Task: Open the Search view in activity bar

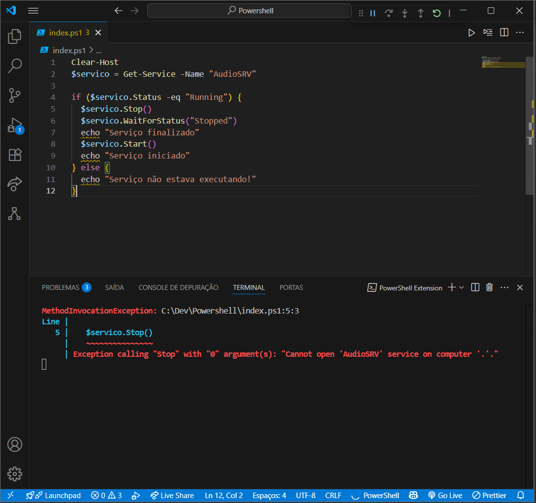Action: (x=14, y=65)
